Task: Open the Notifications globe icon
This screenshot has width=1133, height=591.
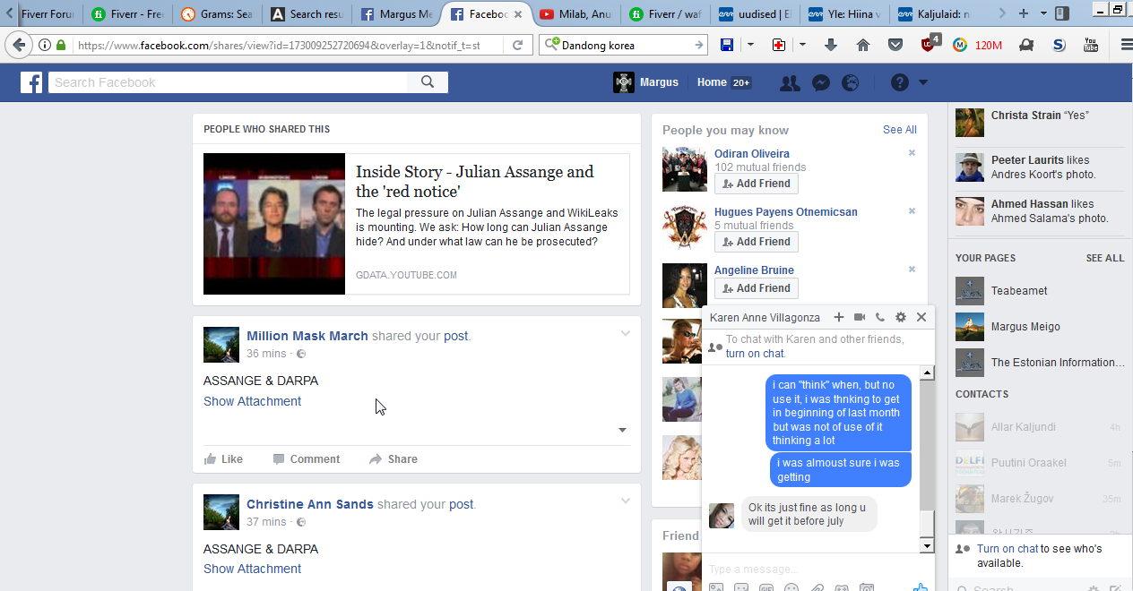Action: point(851,82)
